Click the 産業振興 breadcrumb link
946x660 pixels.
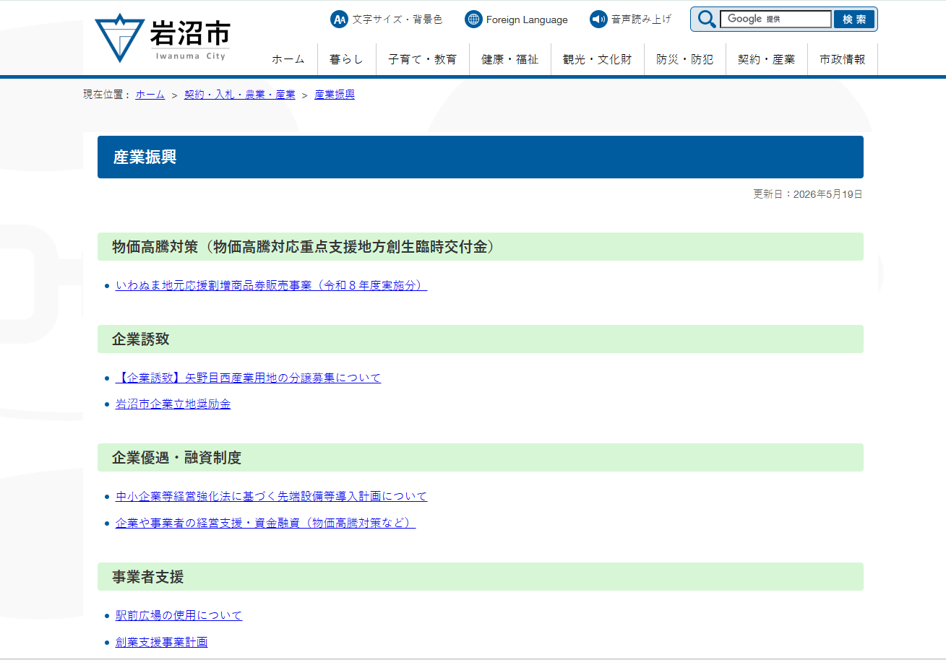[335, 95]
